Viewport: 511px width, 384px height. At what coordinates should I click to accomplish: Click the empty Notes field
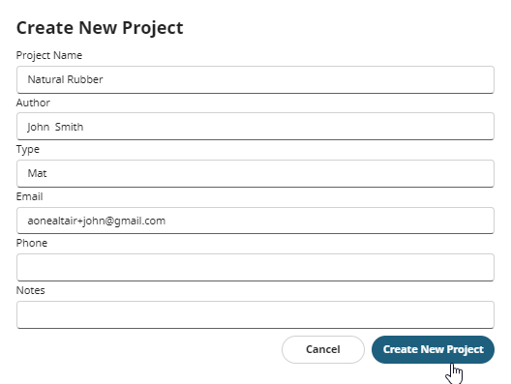click(x=255, y=314)
